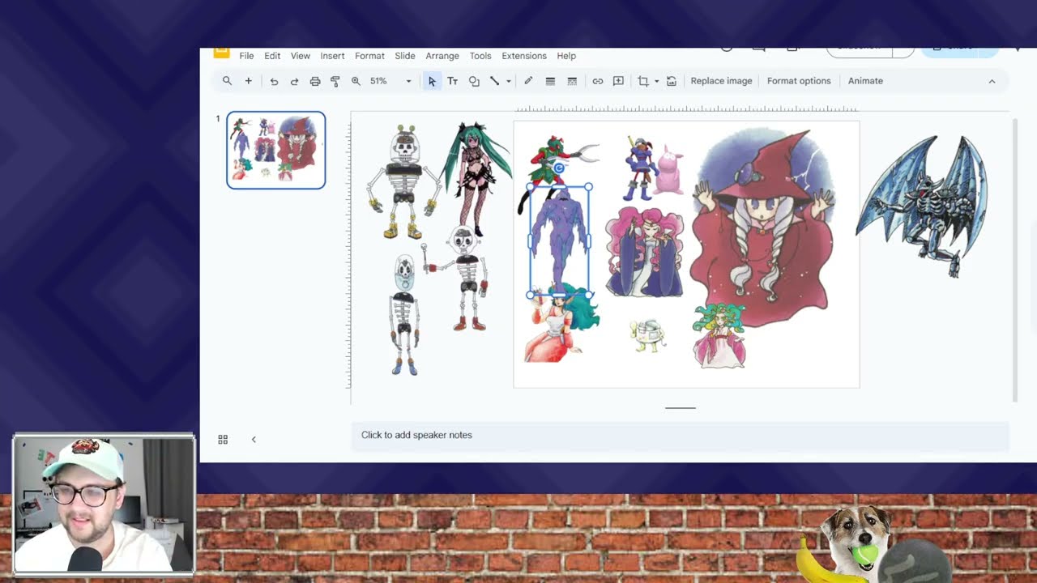Click the search menus magnifier icon
The width and height of the screenshot is (1037, 583).
click(x=227, y=81)
